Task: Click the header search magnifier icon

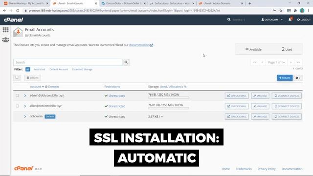Action: (x=229, y=20)
